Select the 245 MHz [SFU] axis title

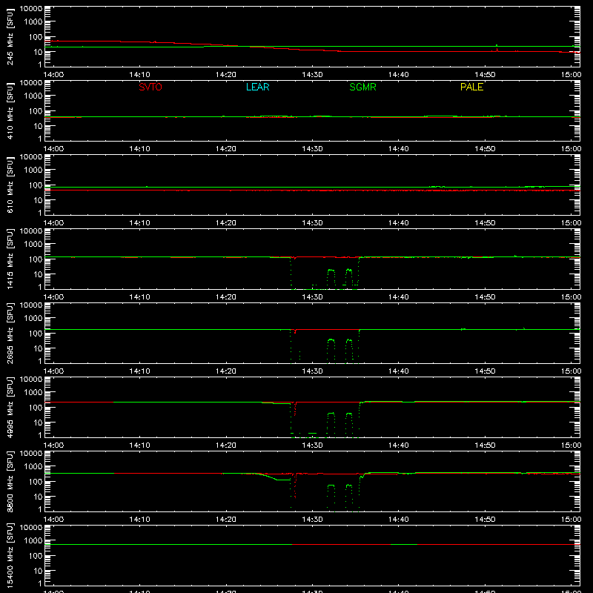[x=10, y=37]
